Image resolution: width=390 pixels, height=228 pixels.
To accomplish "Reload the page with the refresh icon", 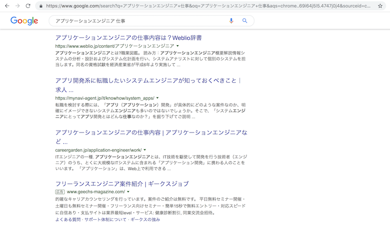I will pos(28,6).
